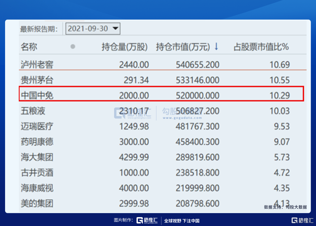
Task: Click market value 540655.200
Action: (x=197, y=65)
